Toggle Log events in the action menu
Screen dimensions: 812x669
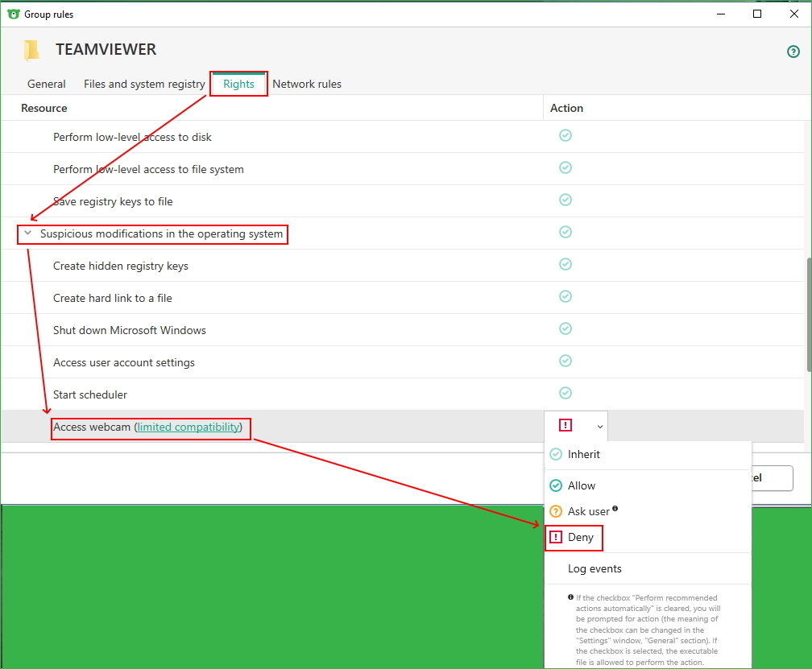[648, 568]
